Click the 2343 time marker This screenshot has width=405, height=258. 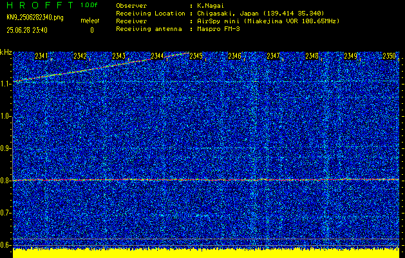(119, 56)
